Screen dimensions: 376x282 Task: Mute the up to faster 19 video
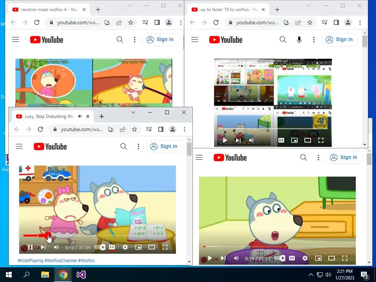pyautogui.click(x=251, y=140)
